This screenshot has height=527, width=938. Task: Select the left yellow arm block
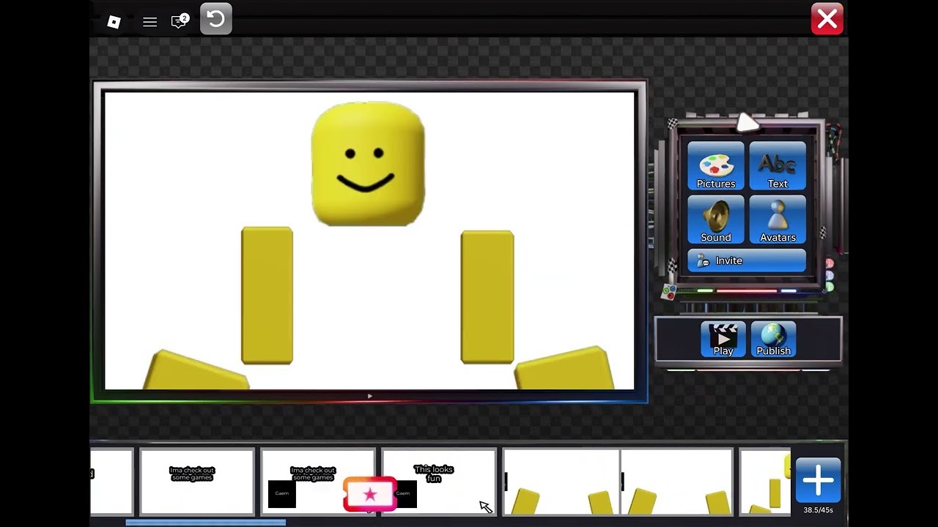pos(267,296)
